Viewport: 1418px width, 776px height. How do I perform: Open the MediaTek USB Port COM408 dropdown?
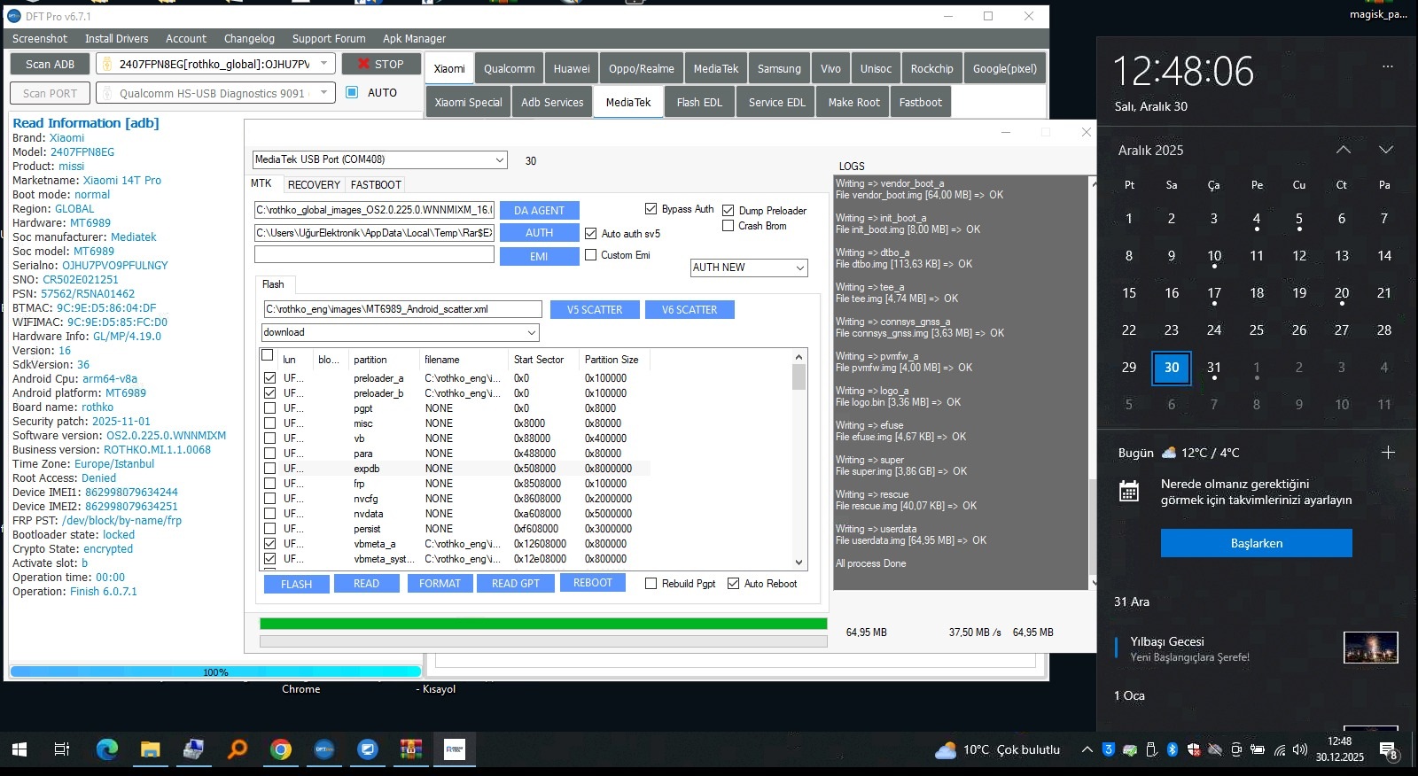[380, 159]
